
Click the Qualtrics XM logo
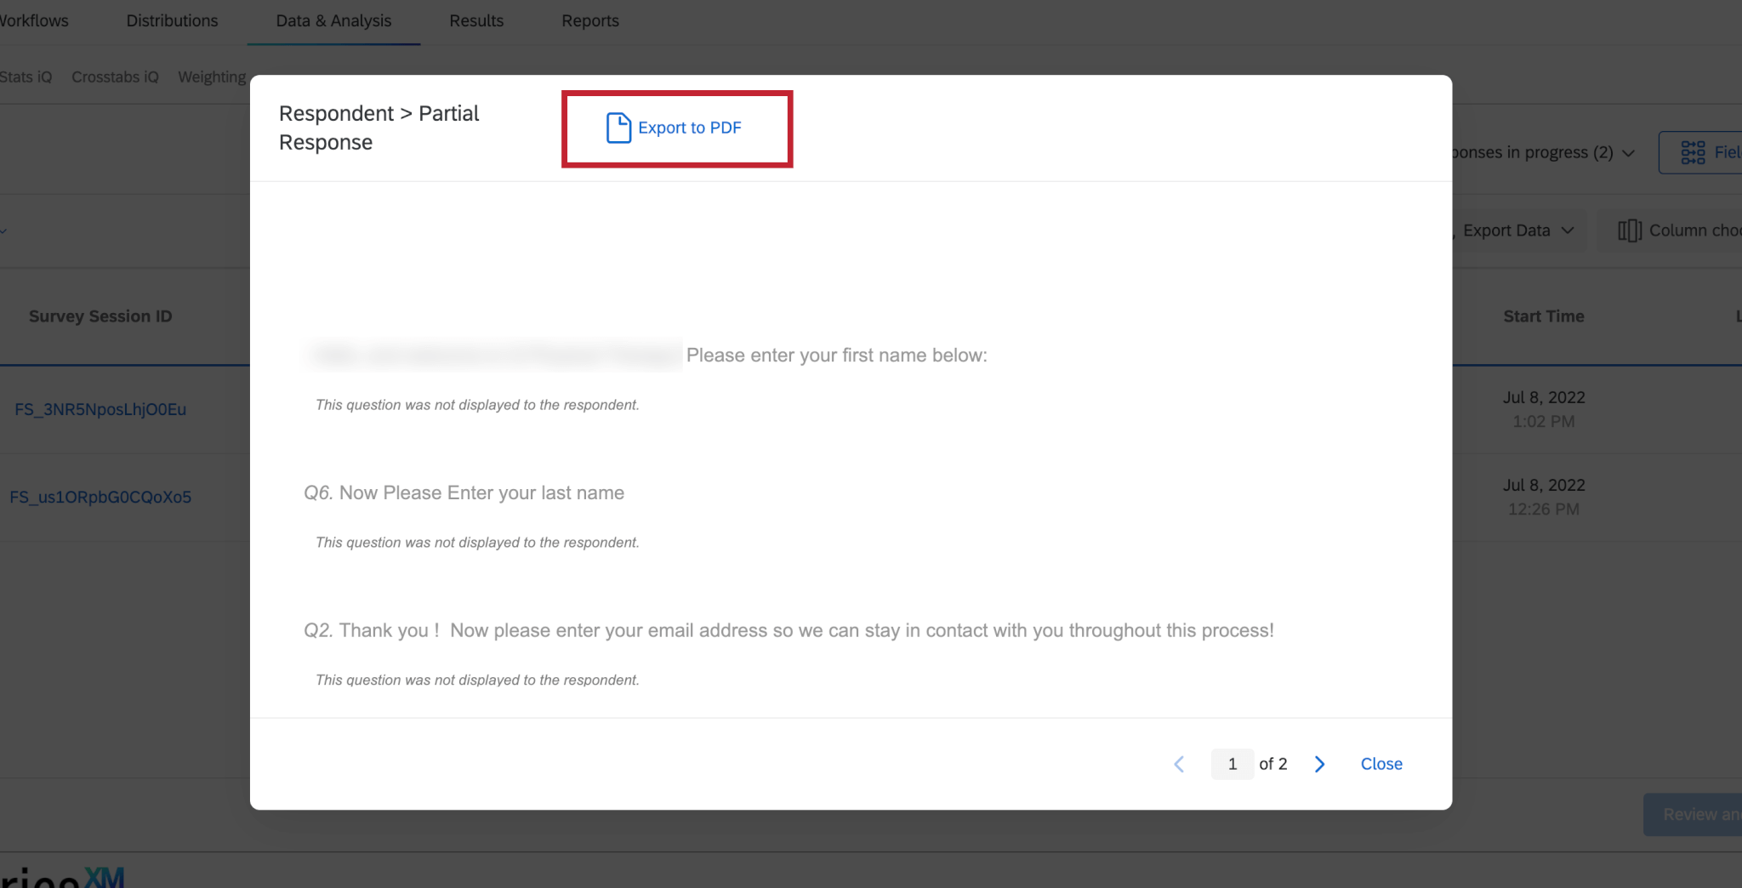(x=60, y=876)
